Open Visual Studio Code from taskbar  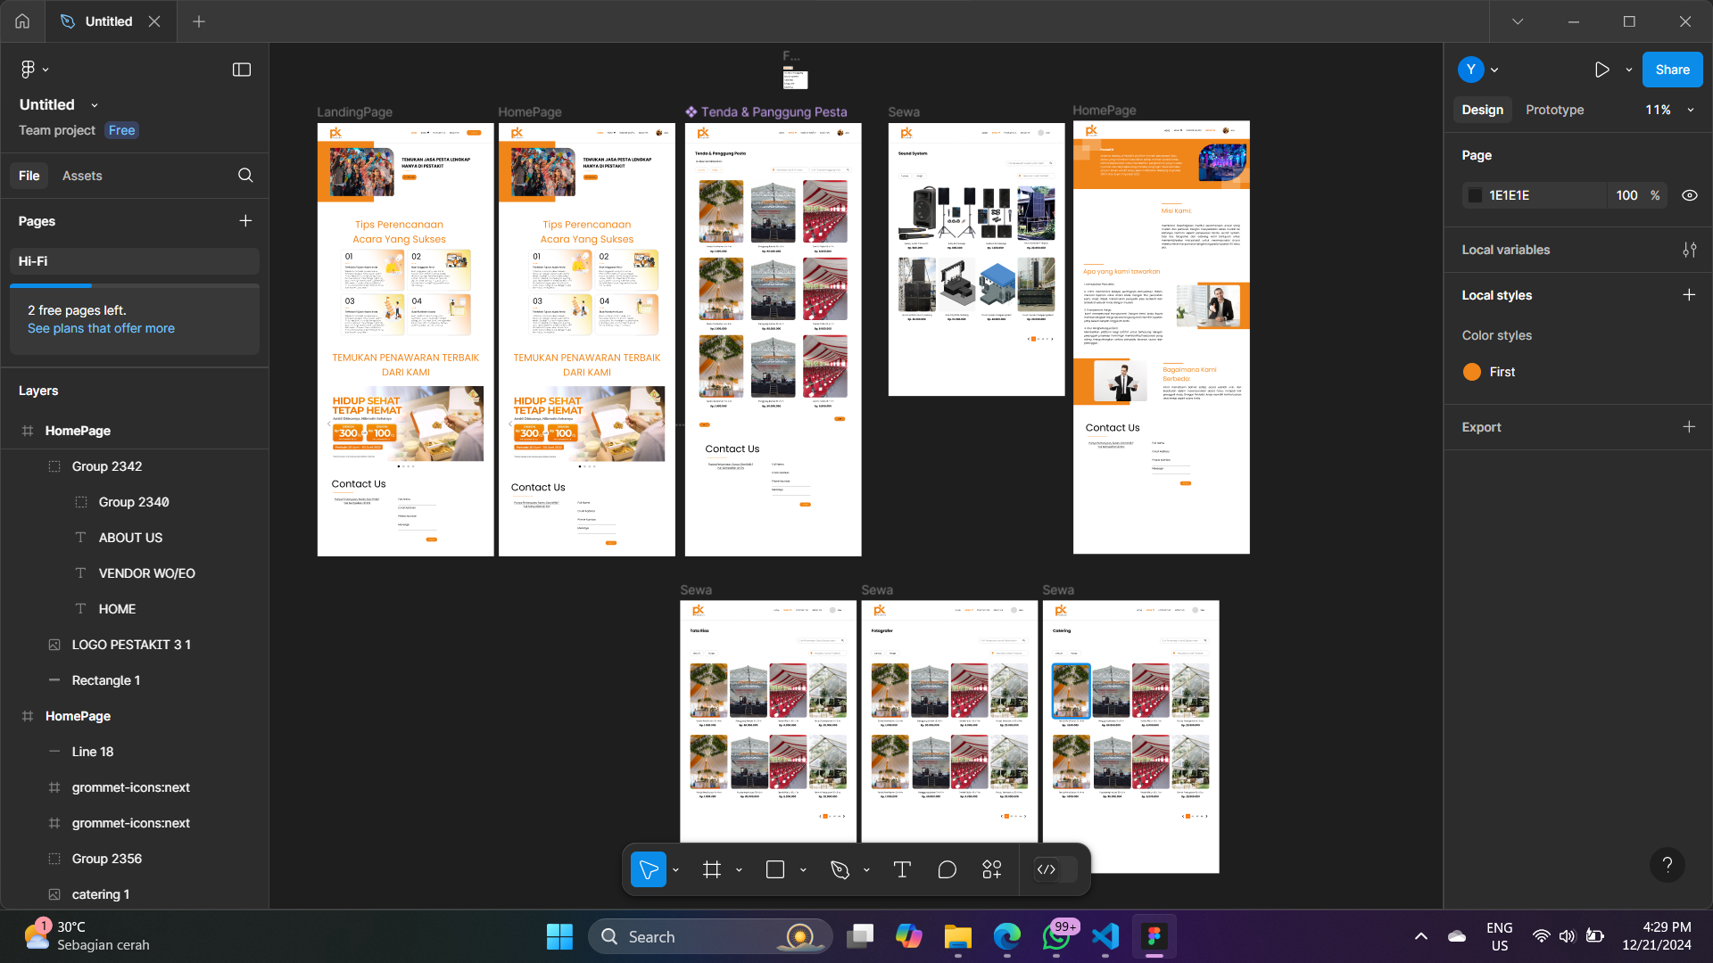click(1105, 936)
